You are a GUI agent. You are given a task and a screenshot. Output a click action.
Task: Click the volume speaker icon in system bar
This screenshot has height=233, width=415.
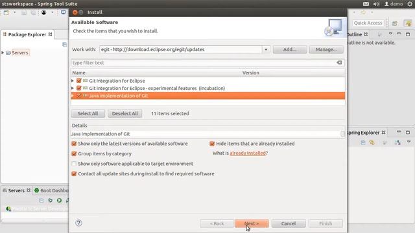[x=376, y=4]
